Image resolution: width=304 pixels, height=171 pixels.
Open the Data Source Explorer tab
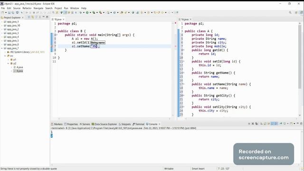(x=104, y=124)
